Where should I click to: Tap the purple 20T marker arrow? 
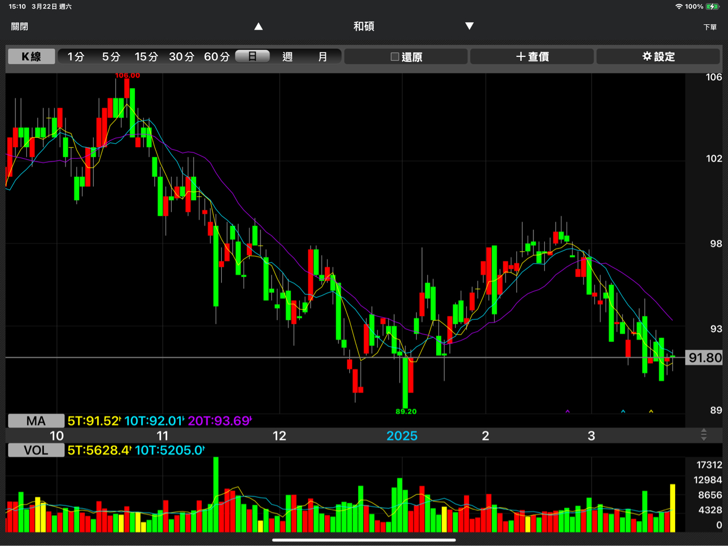[x=568, y=411]
